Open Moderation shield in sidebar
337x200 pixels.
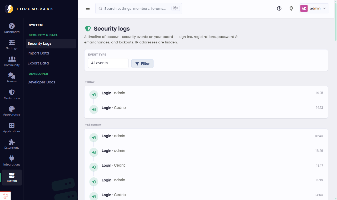pos(12,92)
